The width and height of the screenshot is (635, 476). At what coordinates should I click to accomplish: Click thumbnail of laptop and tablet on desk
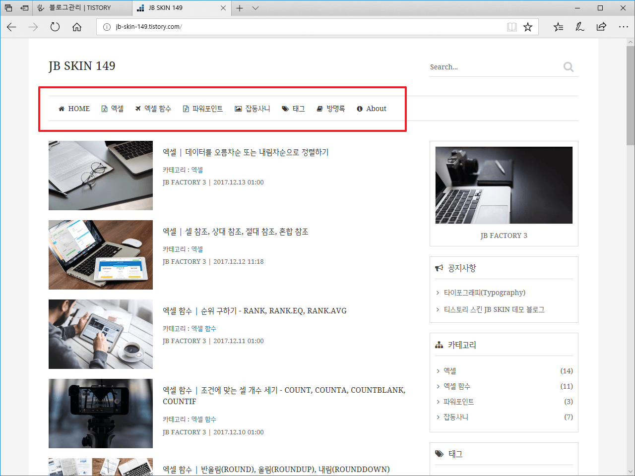(101, 255)
